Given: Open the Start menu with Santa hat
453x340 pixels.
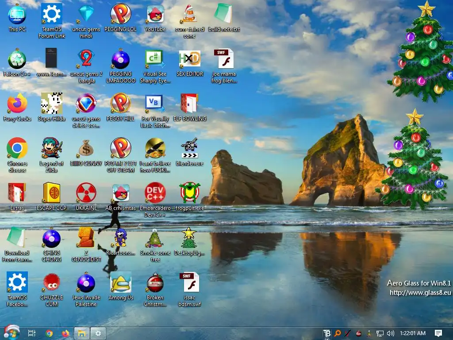Looking at the screenshot, I should 11,332.
